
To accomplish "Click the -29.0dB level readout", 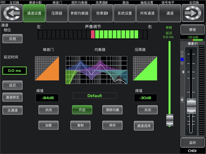I will (x=193, y=37).
